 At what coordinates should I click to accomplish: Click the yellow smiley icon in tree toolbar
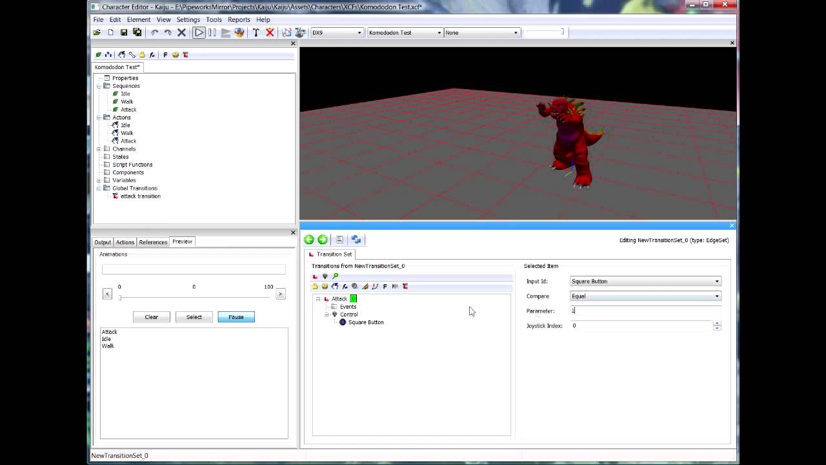click(x=175, y=55)
